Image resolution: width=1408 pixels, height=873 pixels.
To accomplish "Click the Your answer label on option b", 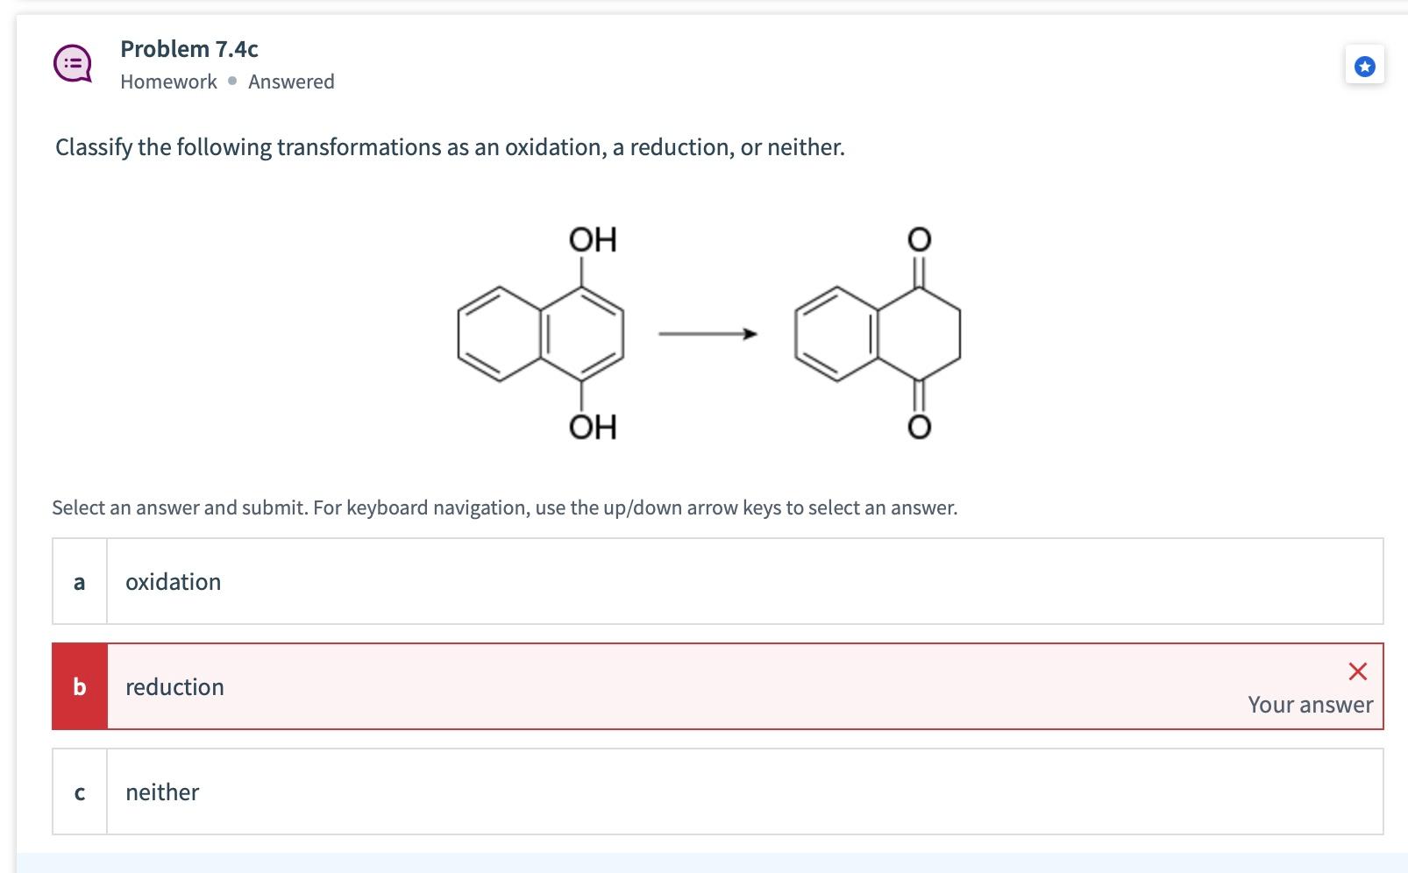I will [x=1310, y=703].
